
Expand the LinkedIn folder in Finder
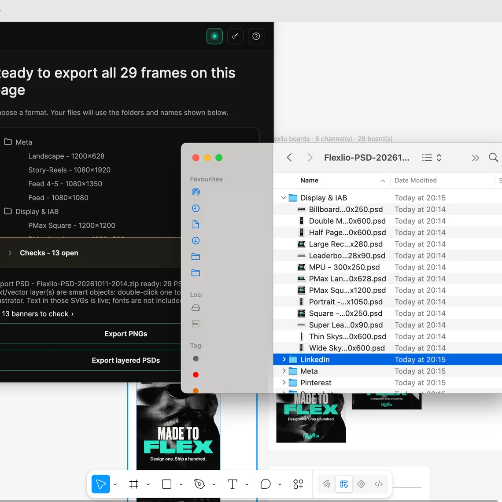pyautogui.click(x=284, y=359)
